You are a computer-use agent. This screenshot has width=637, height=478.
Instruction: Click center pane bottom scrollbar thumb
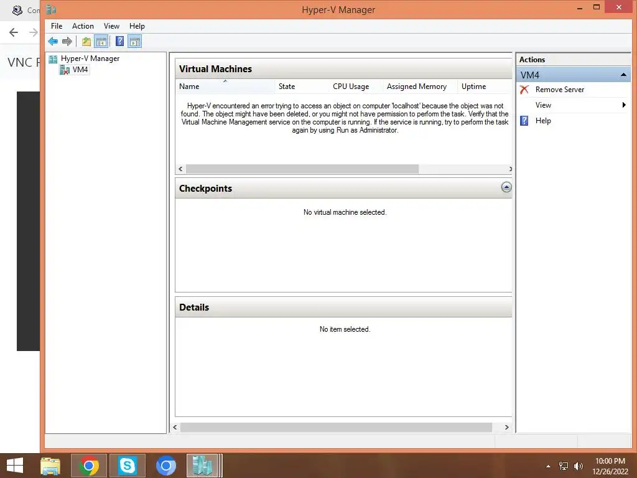click(337, 427)
